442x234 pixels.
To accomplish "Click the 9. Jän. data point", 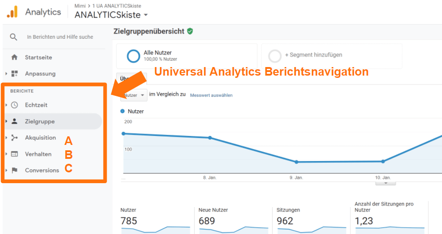I will coord(296,162).
